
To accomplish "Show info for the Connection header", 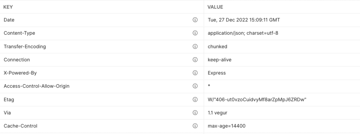I will pyautogui.click(x=195, y=60).
